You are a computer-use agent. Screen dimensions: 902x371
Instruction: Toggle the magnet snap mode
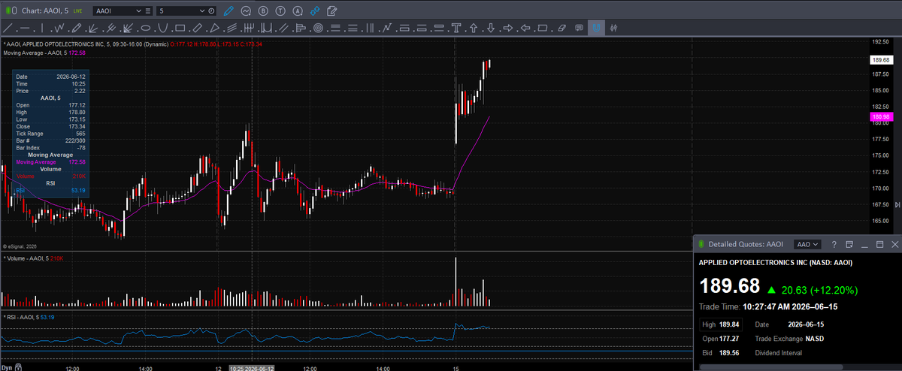coord(596,28)
